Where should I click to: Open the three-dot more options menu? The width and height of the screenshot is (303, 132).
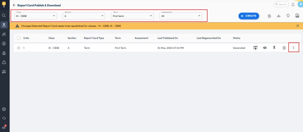293,48
